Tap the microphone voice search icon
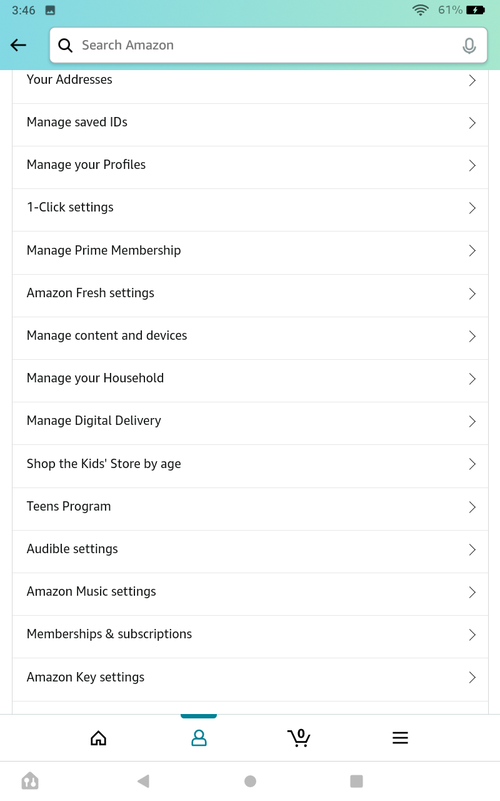The image size is (500, 801). pyautogui.click(x=469, y=46)
